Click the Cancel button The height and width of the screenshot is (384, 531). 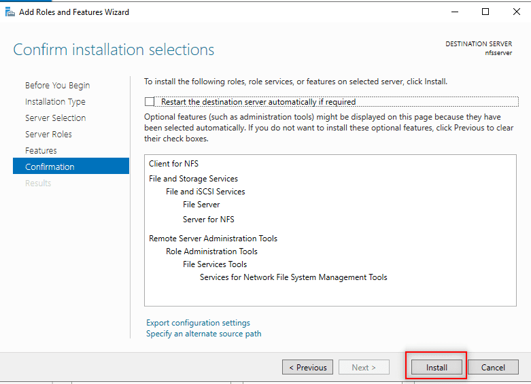point(493,368)
